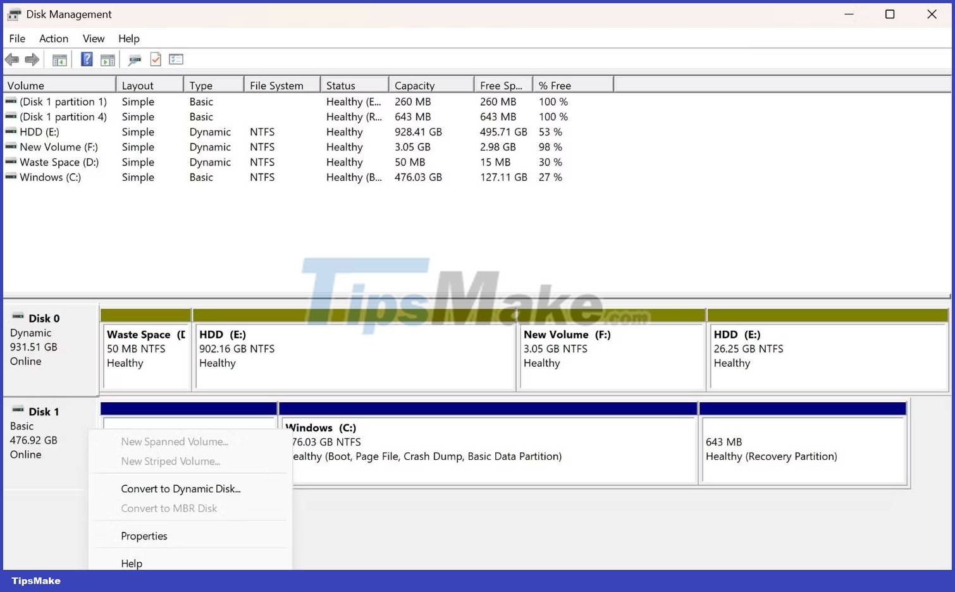Select Help at the bottom of context menu
955x592 pixels.
point(131,563)
